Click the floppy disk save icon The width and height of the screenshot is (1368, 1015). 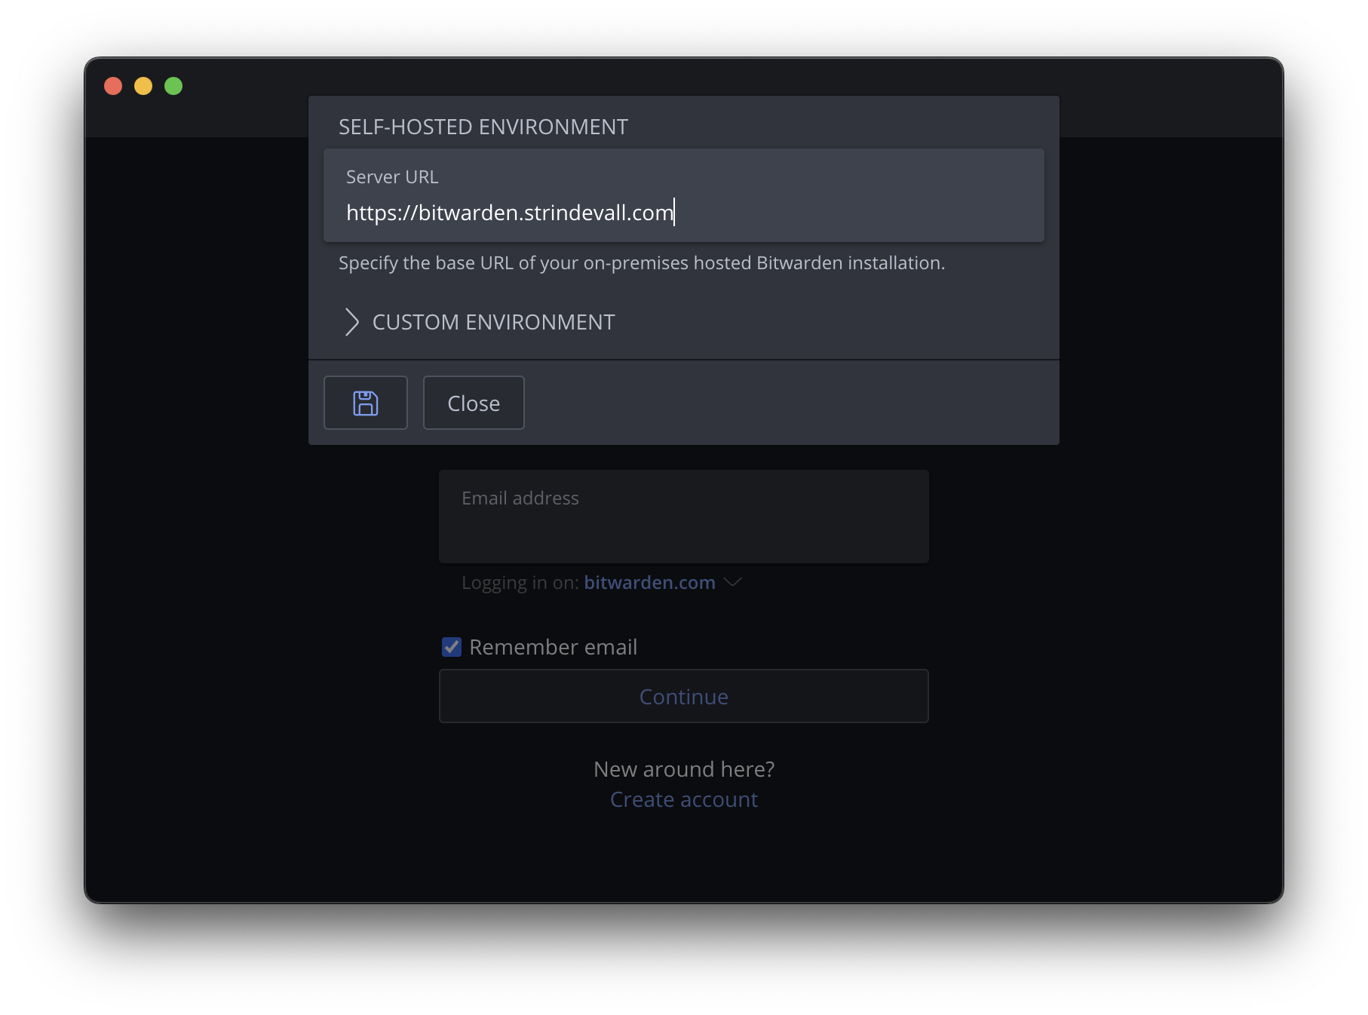coord(366,403)
